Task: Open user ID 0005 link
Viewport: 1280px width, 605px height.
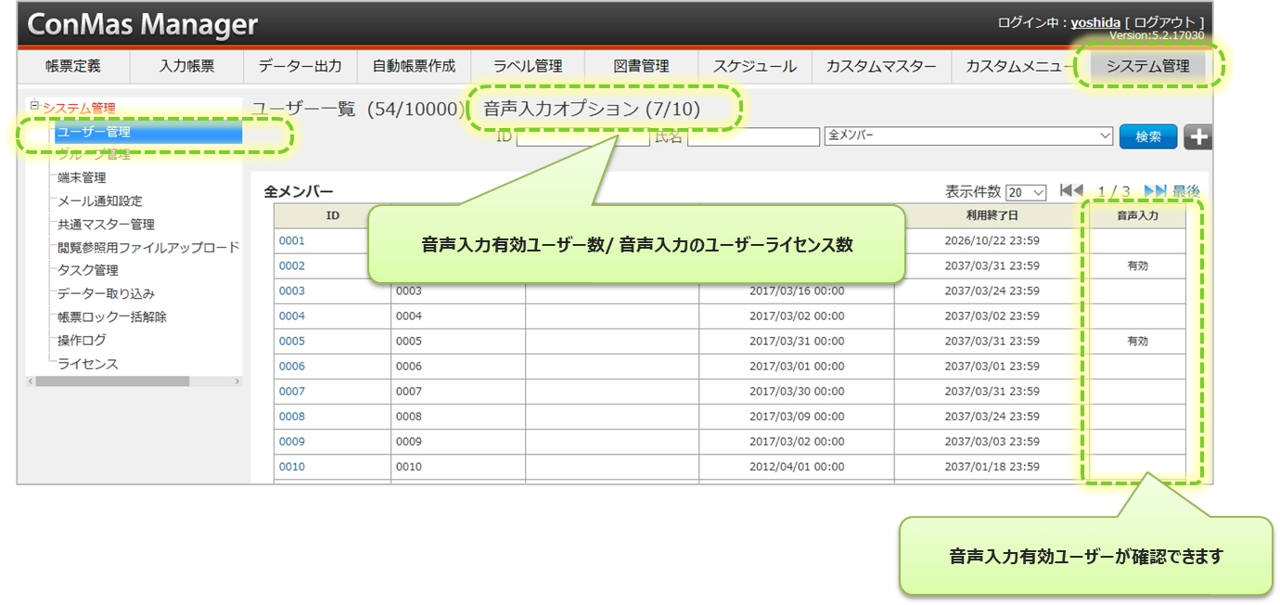Action: [x=291, y=341]
